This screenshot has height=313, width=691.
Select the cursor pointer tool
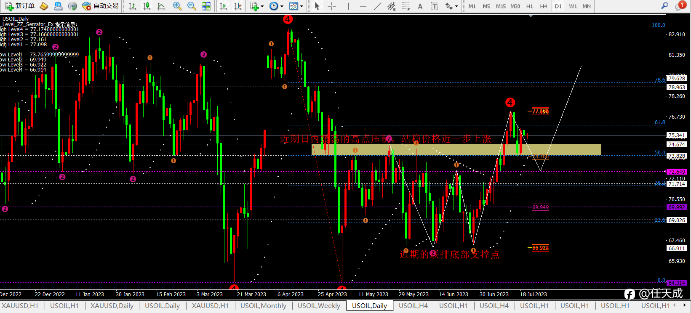317,6
